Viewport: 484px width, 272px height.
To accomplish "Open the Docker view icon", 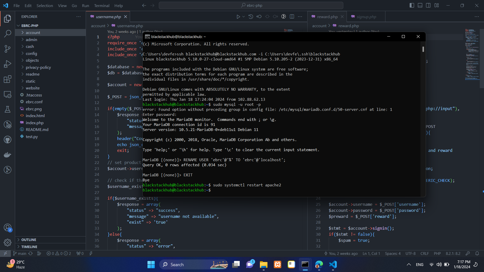I will (x=8, y=155).
